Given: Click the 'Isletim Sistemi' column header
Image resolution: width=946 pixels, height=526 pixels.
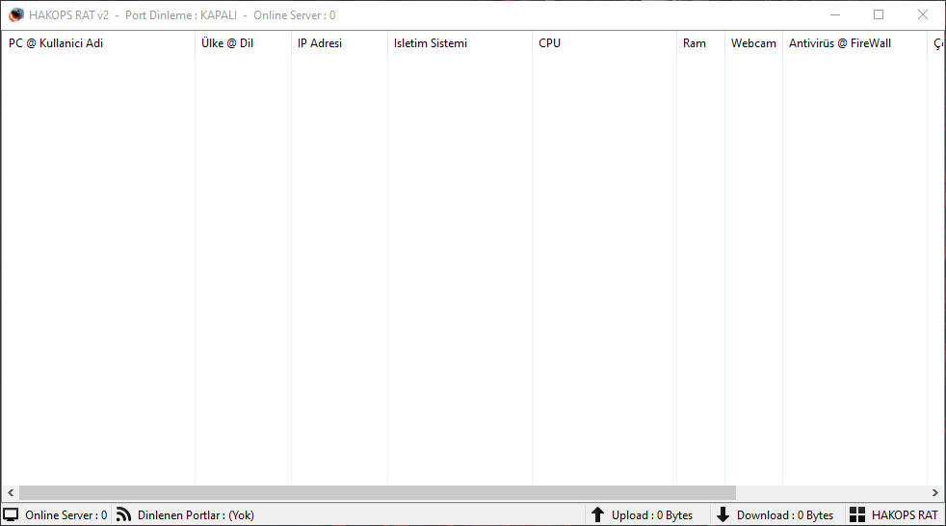Looking at the screenshot, I should click(x=431, y=43).
